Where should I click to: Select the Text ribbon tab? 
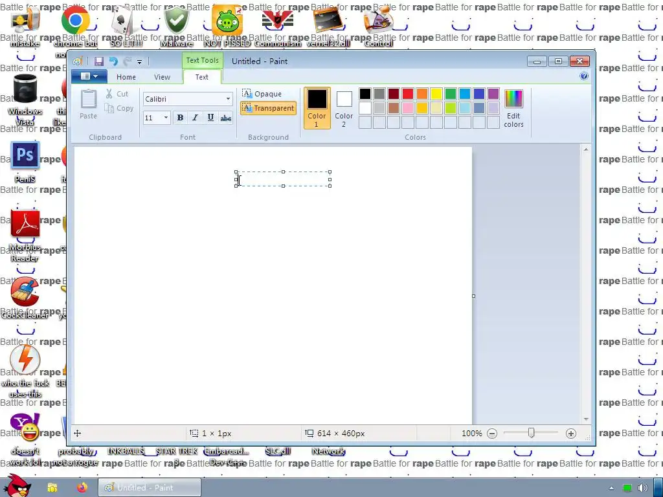202,77
